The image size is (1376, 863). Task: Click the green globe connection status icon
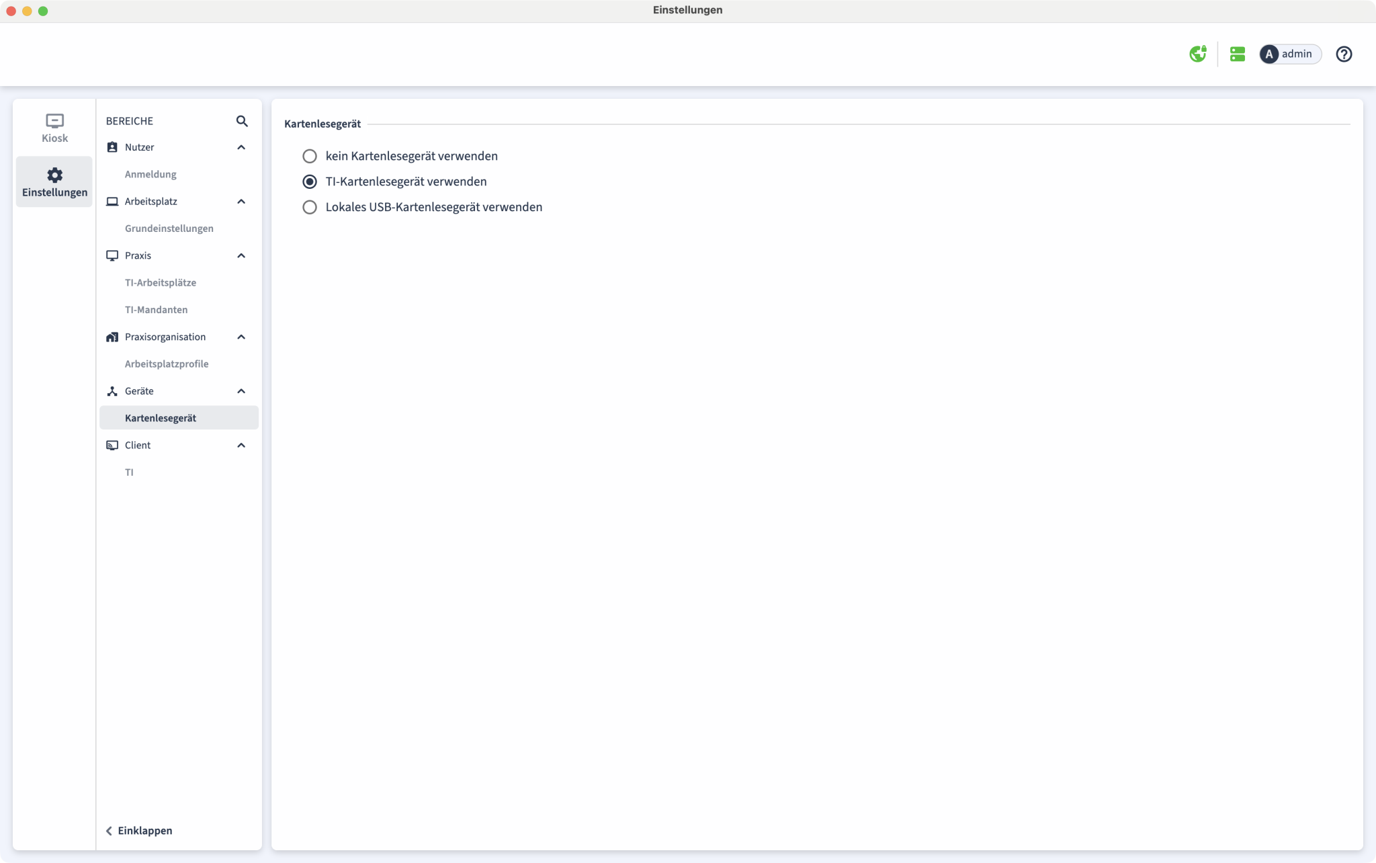[x=1197, y=54]
